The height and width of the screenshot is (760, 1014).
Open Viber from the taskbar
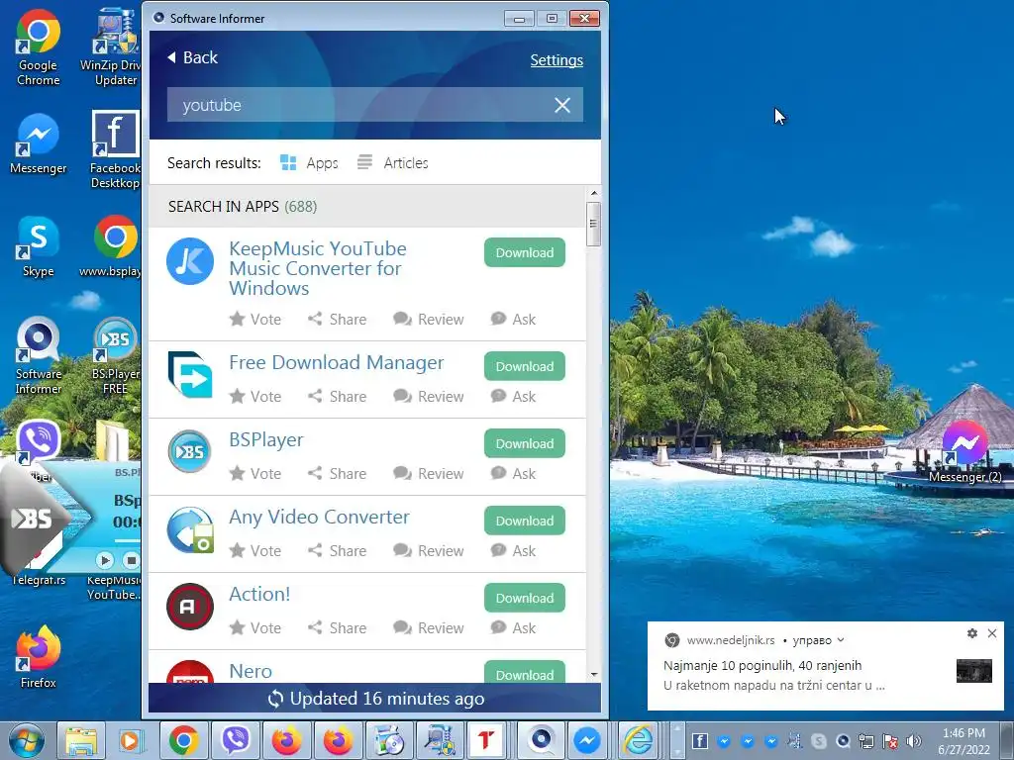coord(236,740)
